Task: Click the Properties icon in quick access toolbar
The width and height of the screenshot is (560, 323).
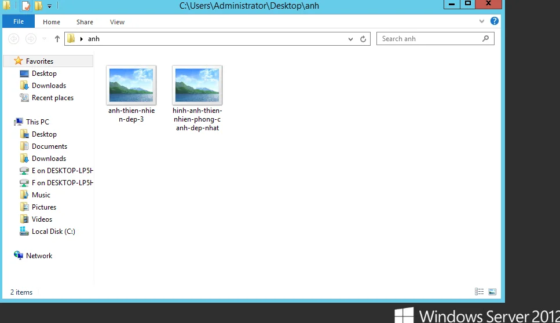Action: point(26,6)
